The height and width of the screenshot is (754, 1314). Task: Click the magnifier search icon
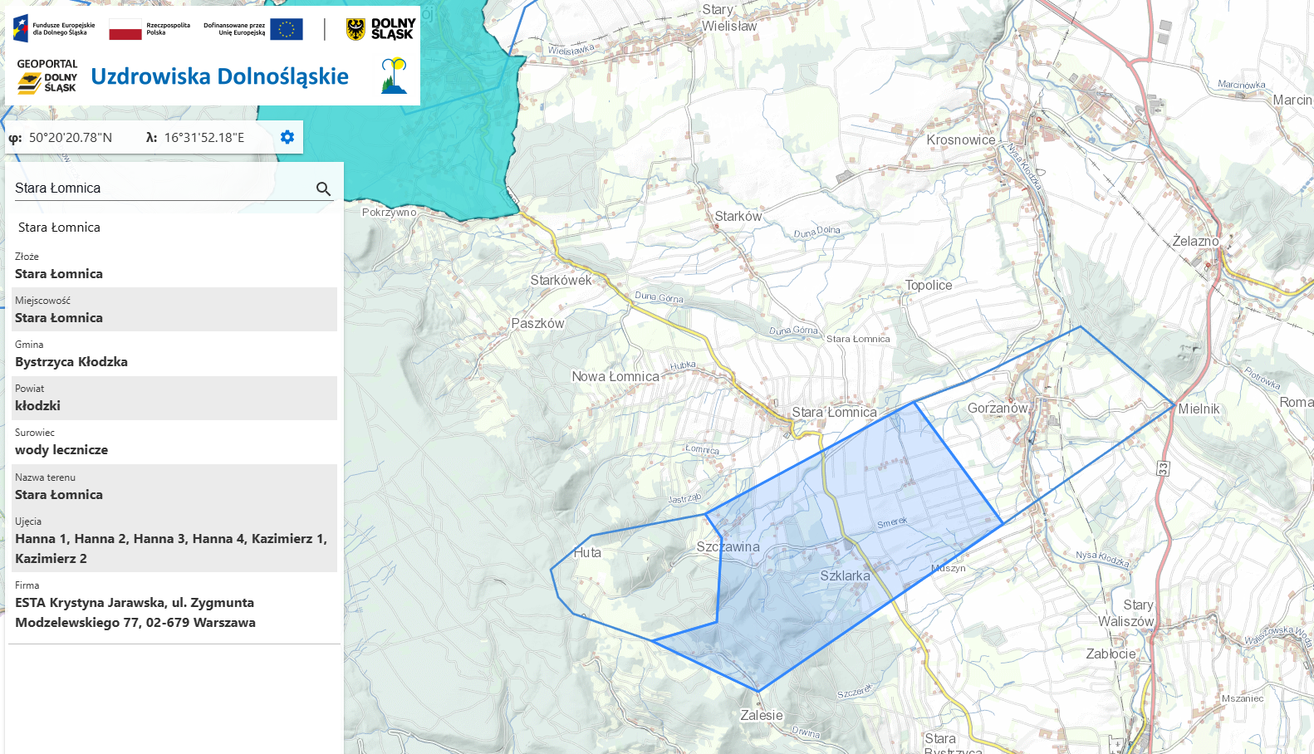tap(323, 189)
